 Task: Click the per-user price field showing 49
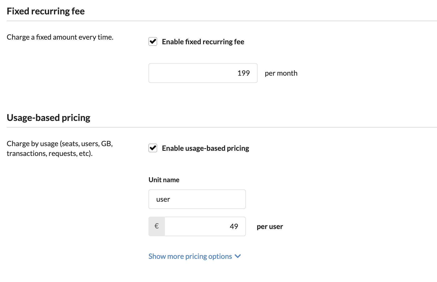(x=205, y=226)
